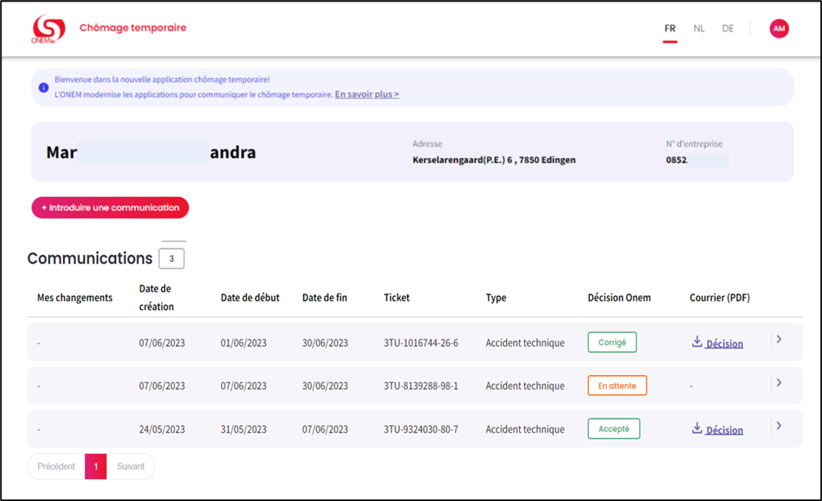Go to Précédent page
Image resolution: width=822 pixels, height=501 pixels.
point(56,466)
